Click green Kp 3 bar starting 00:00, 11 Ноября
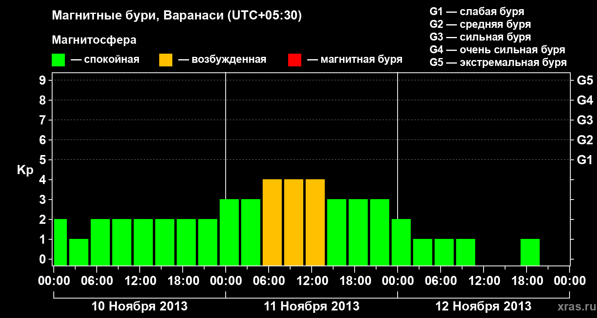This screenshot has width=597, height=318. pyautogui.click(x=229, y=232)
